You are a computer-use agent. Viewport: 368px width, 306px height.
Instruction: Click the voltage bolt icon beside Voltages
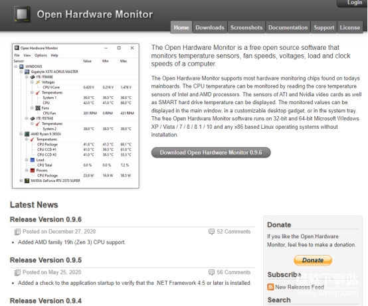coord(38,82)
